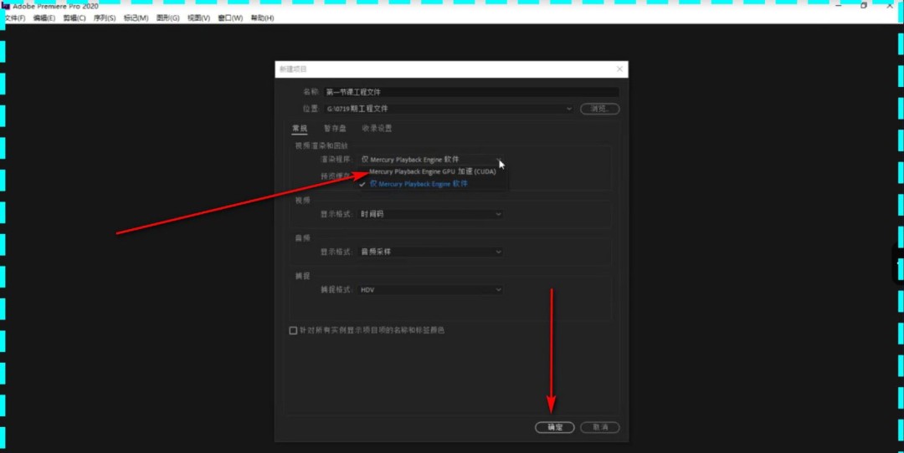This screenshot has height=453, width=904.
Task: Open the 剪辑(C) menu
Action: (74, 18)
